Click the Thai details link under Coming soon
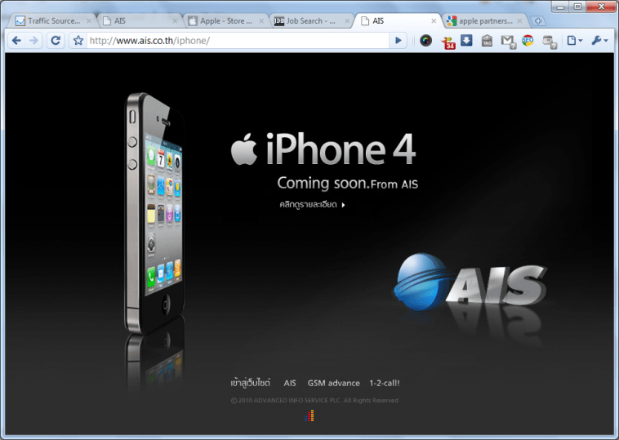The image size is (619, 440). pyautogui.click(x=312, y=205)
